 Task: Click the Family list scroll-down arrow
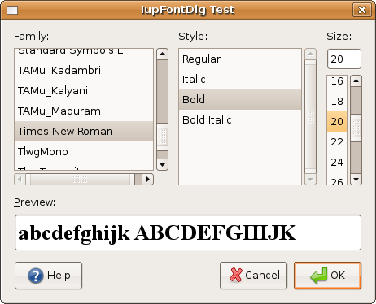(x=162, y=164)
